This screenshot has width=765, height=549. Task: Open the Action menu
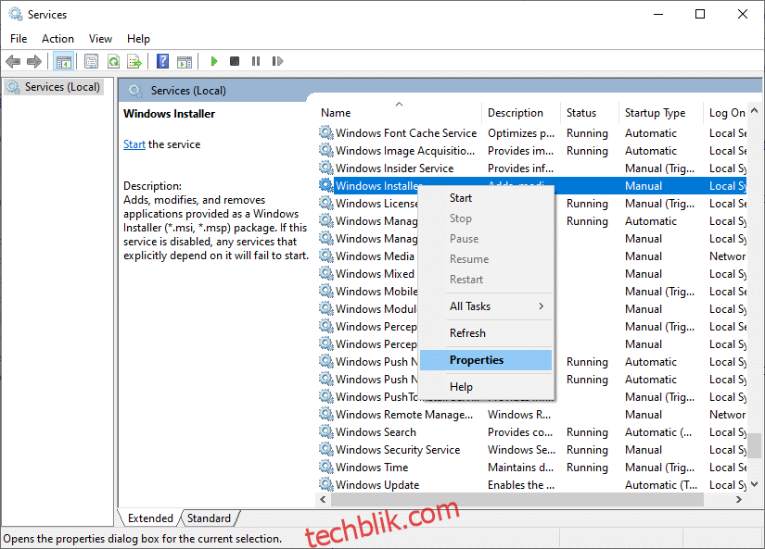57,39
